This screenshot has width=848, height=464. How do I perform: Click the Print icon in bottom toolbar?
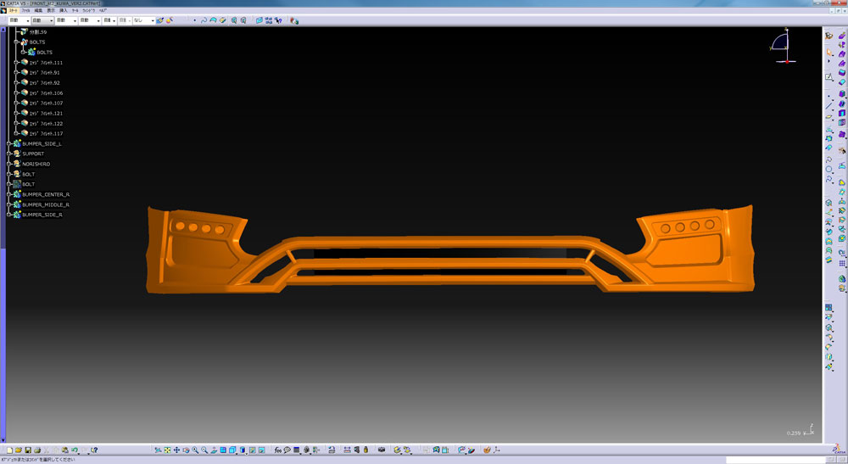[37, 450]
